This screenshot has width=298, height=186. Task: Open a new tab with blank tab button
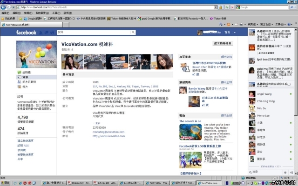click(x=66, y=25)
